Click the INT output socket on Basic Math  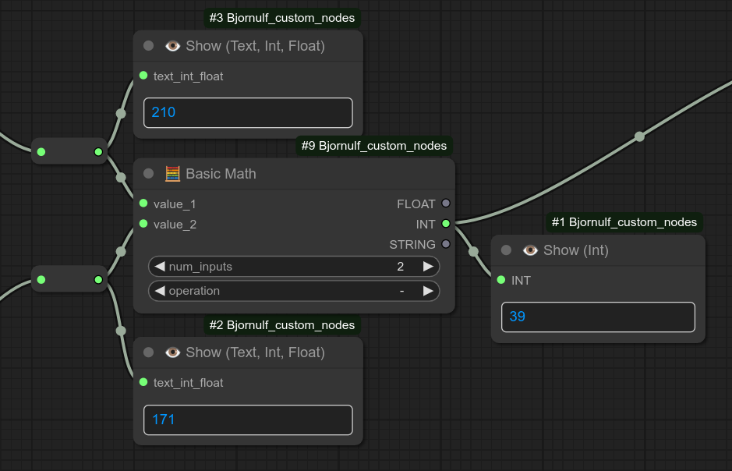[x=446, y=224]
